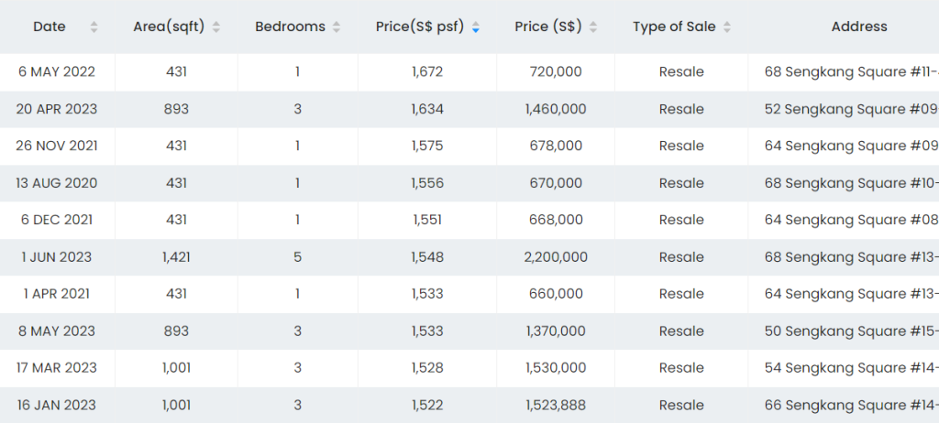Click the 1,421 sqft area cell
Image resolution: width=939 pixels, height=423 pixels.
point(176,257)
